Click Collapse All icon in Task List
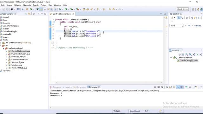This screenshot has height=114, width=203. pos(200,18)
